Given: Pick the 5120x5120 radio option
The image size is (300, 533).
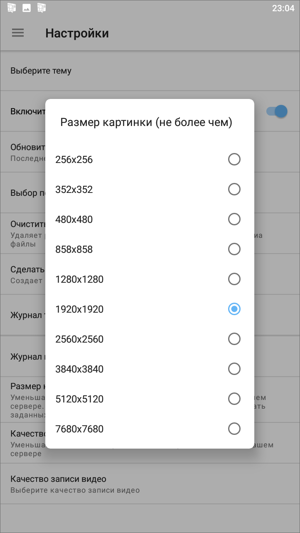Looking at the screenshot, I should coord(234,399).
